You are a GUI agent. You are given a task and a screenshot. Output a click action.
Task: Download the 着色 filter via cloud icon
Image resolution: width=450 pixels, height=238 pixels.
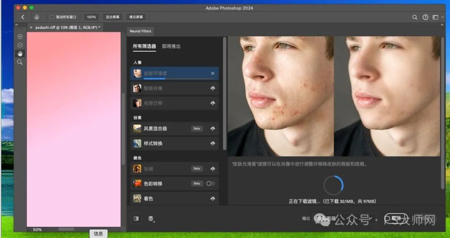point(212,198)
